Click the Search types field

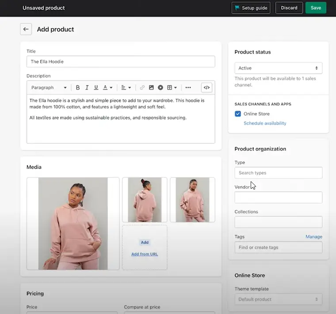coord(279,173)
